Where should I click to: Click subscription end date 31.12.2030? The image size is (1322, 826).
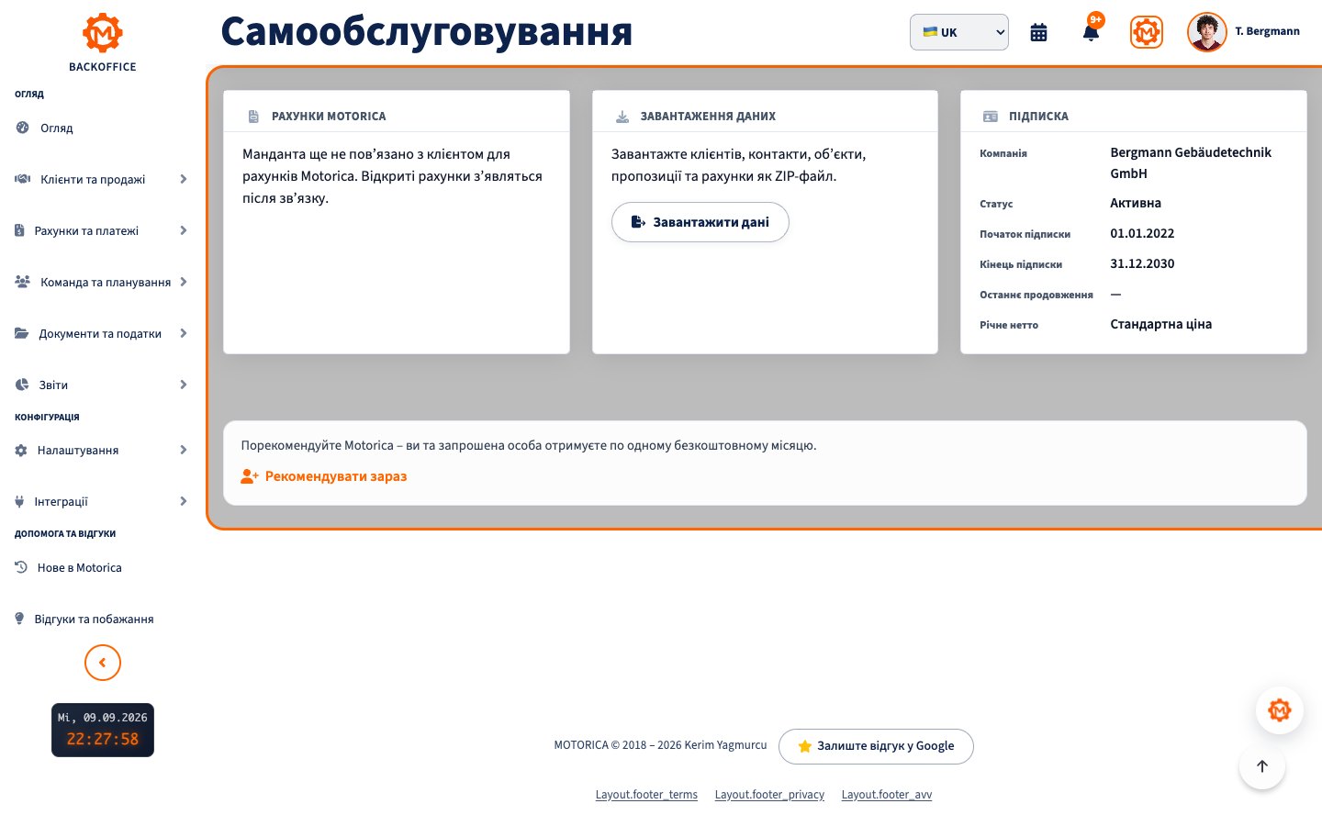[x=1142, y=263]
